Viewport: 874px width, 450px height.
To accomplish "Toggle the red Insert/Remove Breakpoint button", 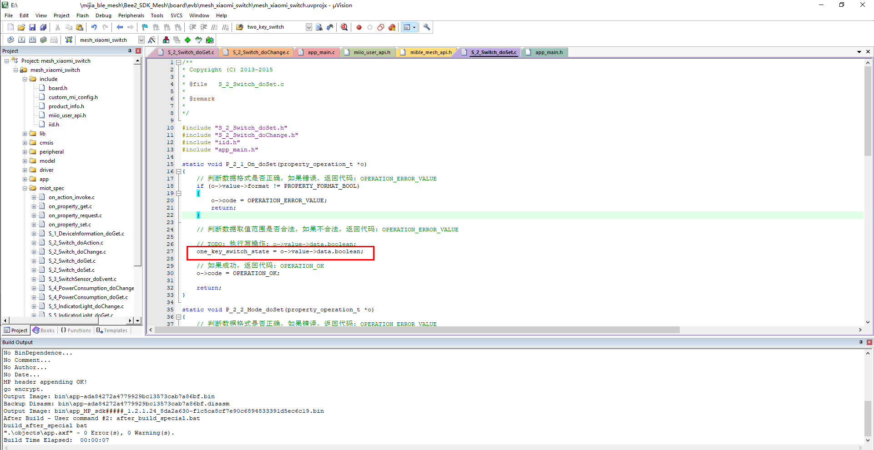I will [359, 27].
